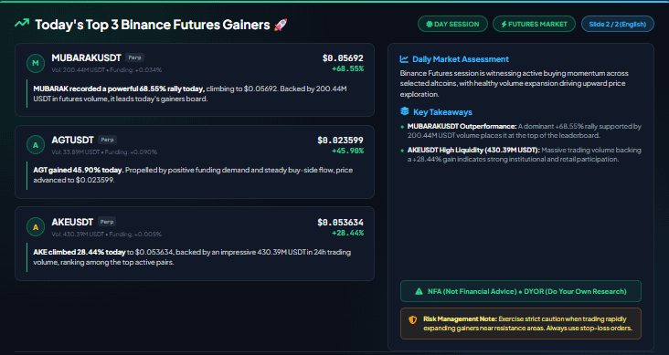Open the Slide 2/2 (English) badge

618,25
